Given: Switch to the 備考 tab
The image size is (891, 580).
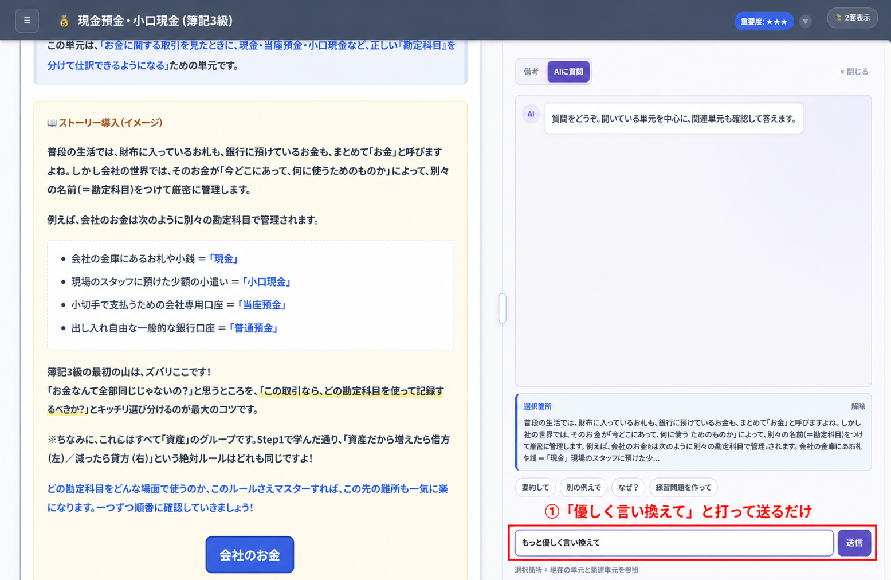Looking at the screenshot, I should click(531, 72).
